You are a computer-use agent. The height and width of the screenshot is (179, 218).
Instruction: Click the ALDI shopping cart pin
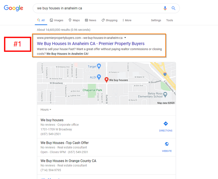tap(99, 77)
